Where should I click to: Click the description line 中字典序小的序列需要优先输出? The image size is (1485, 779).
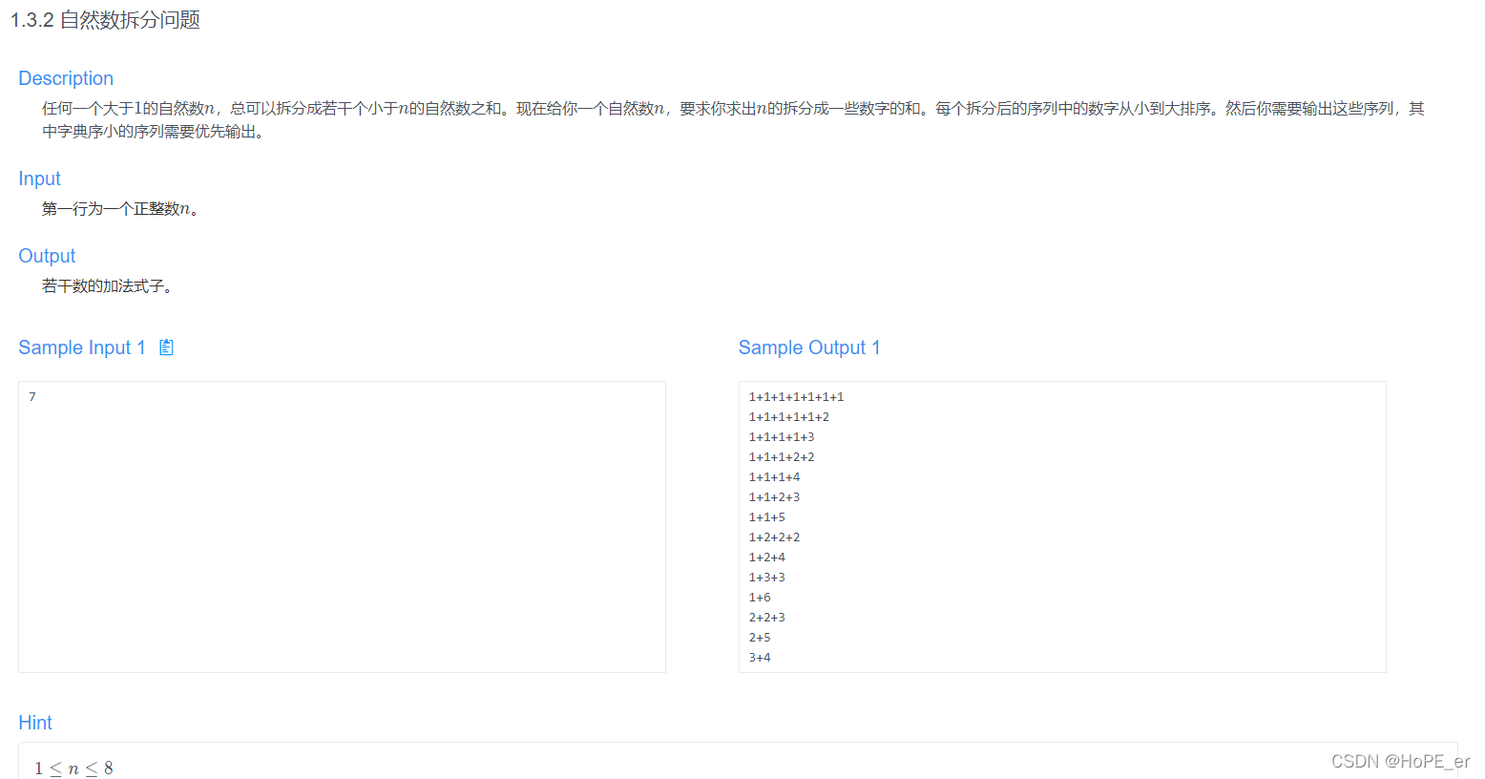[x=154, y=132]
